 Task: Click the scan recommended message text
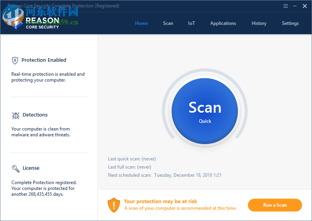pyautogui.click(x=181, y=208)
